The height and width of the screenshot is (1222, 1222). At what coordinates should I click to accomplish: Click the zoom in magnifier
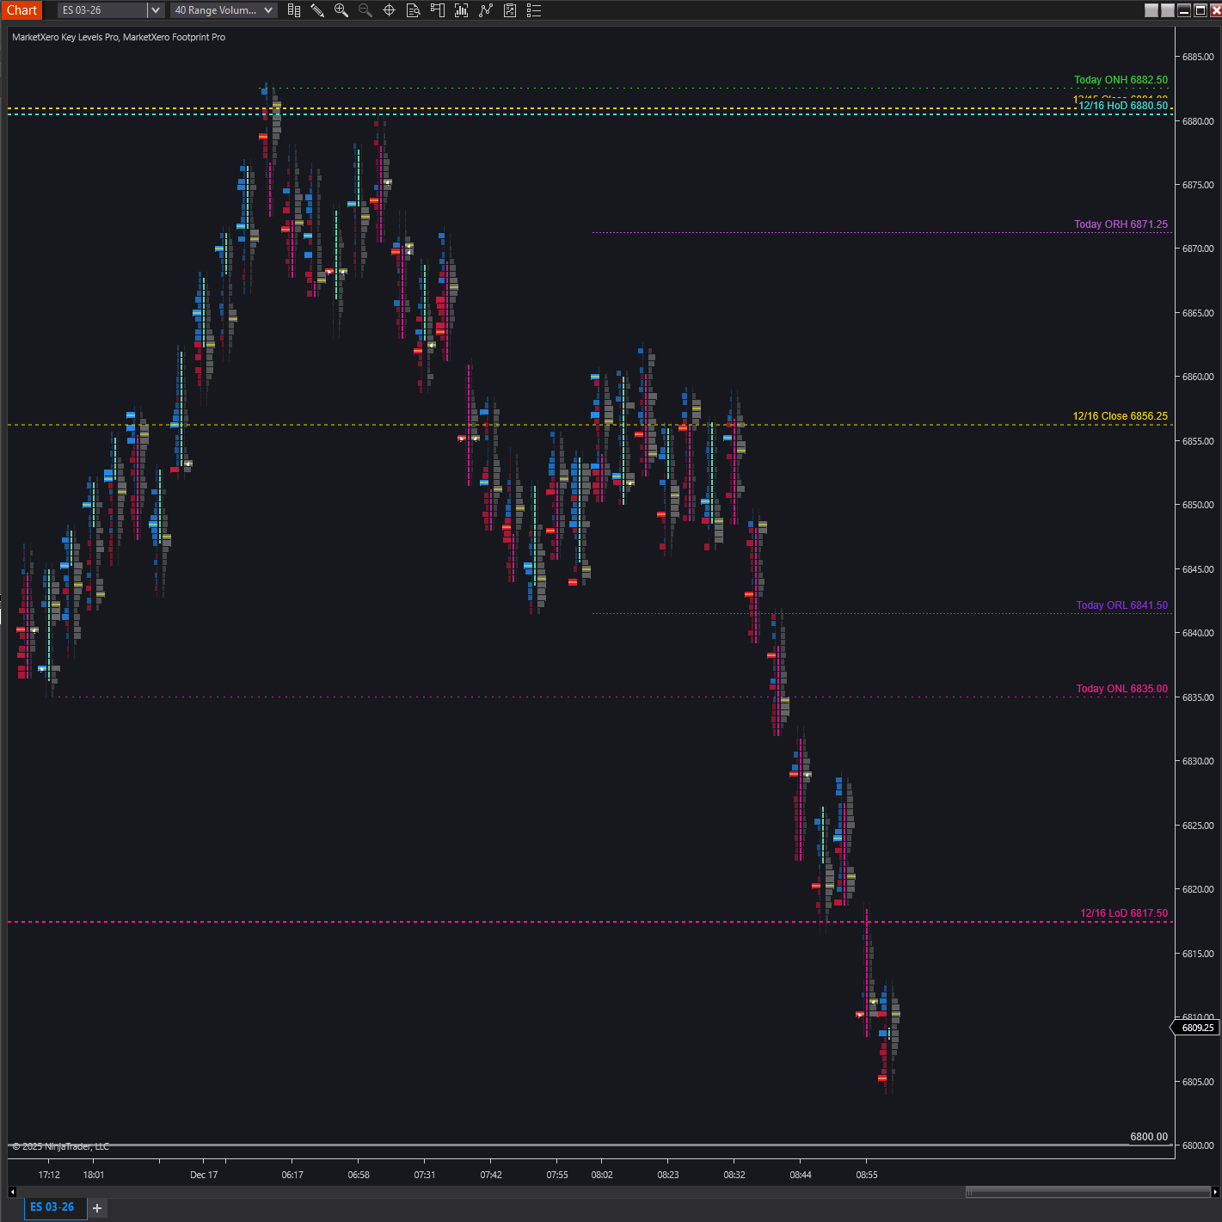(x=341, y=10)
